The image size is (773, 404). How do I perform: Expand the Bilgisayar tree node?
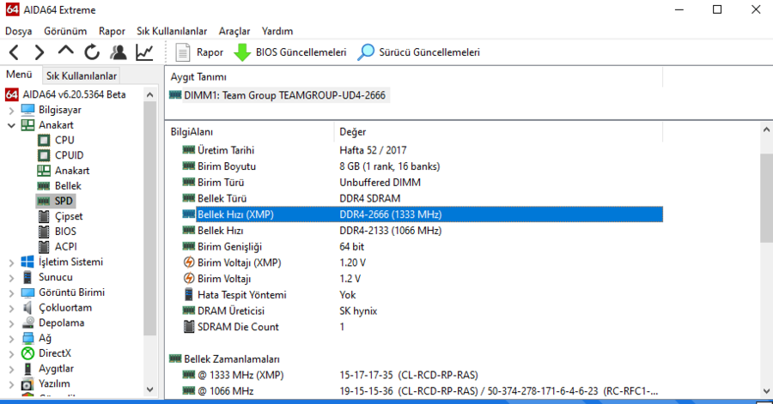(10, 110)
